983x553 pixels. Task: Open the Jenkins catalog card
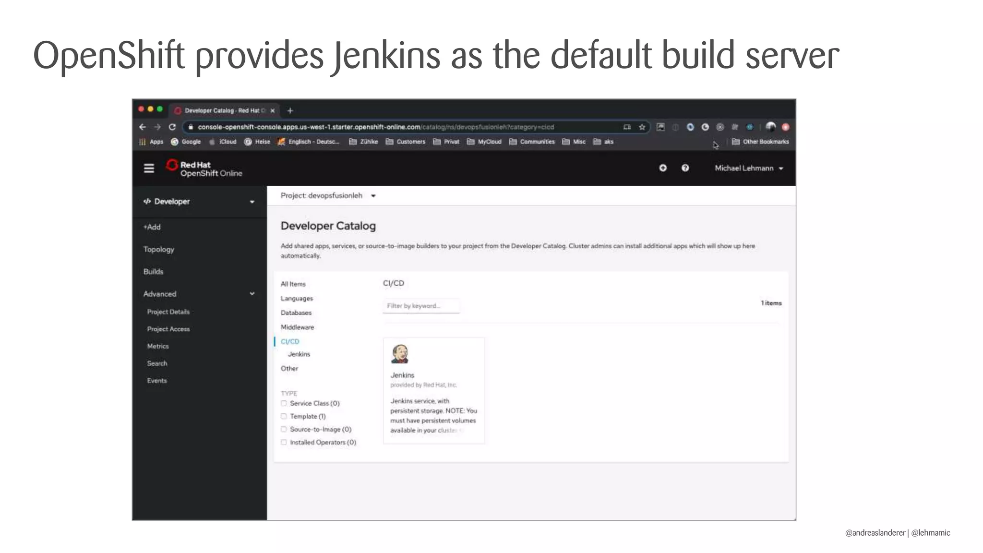tap(433, 390)
